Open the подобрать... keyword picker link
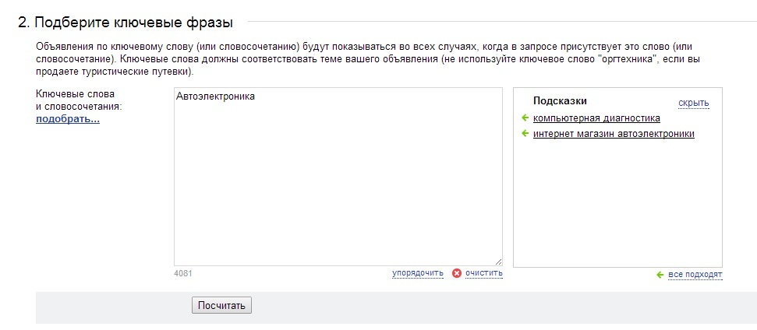 click(x=68, y=119)
